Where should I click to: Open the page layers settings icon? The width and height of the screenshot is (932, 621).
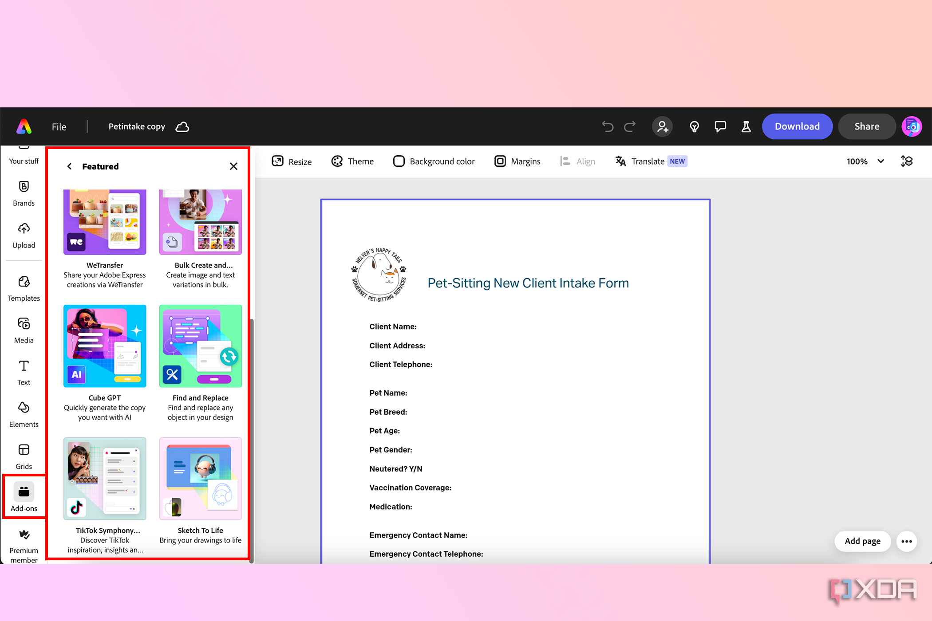[907, 161]
